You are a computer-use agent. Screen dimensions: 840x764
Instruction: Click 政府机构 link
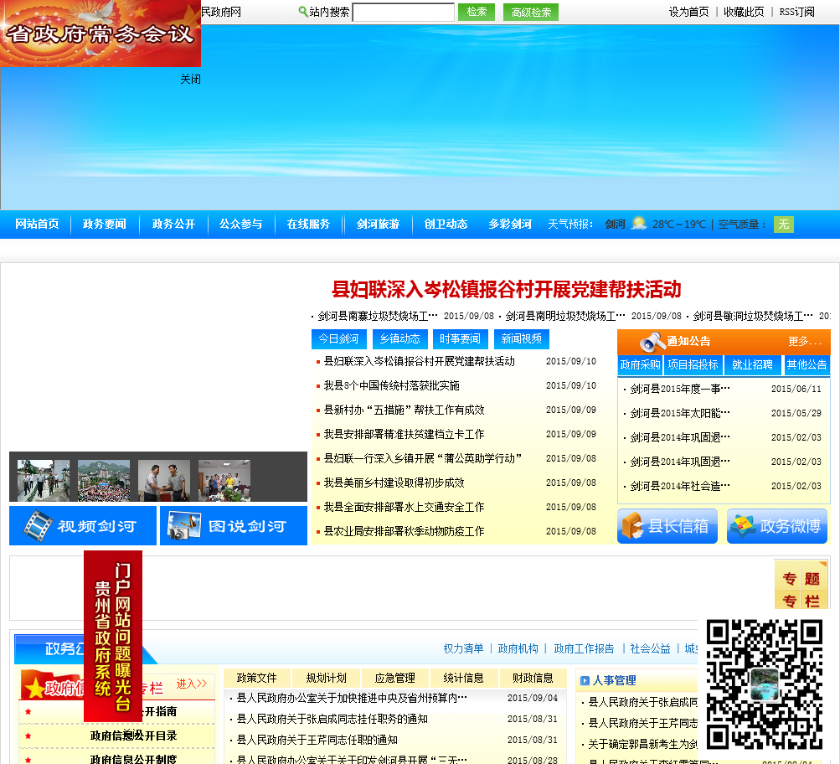tap(518, 648)
